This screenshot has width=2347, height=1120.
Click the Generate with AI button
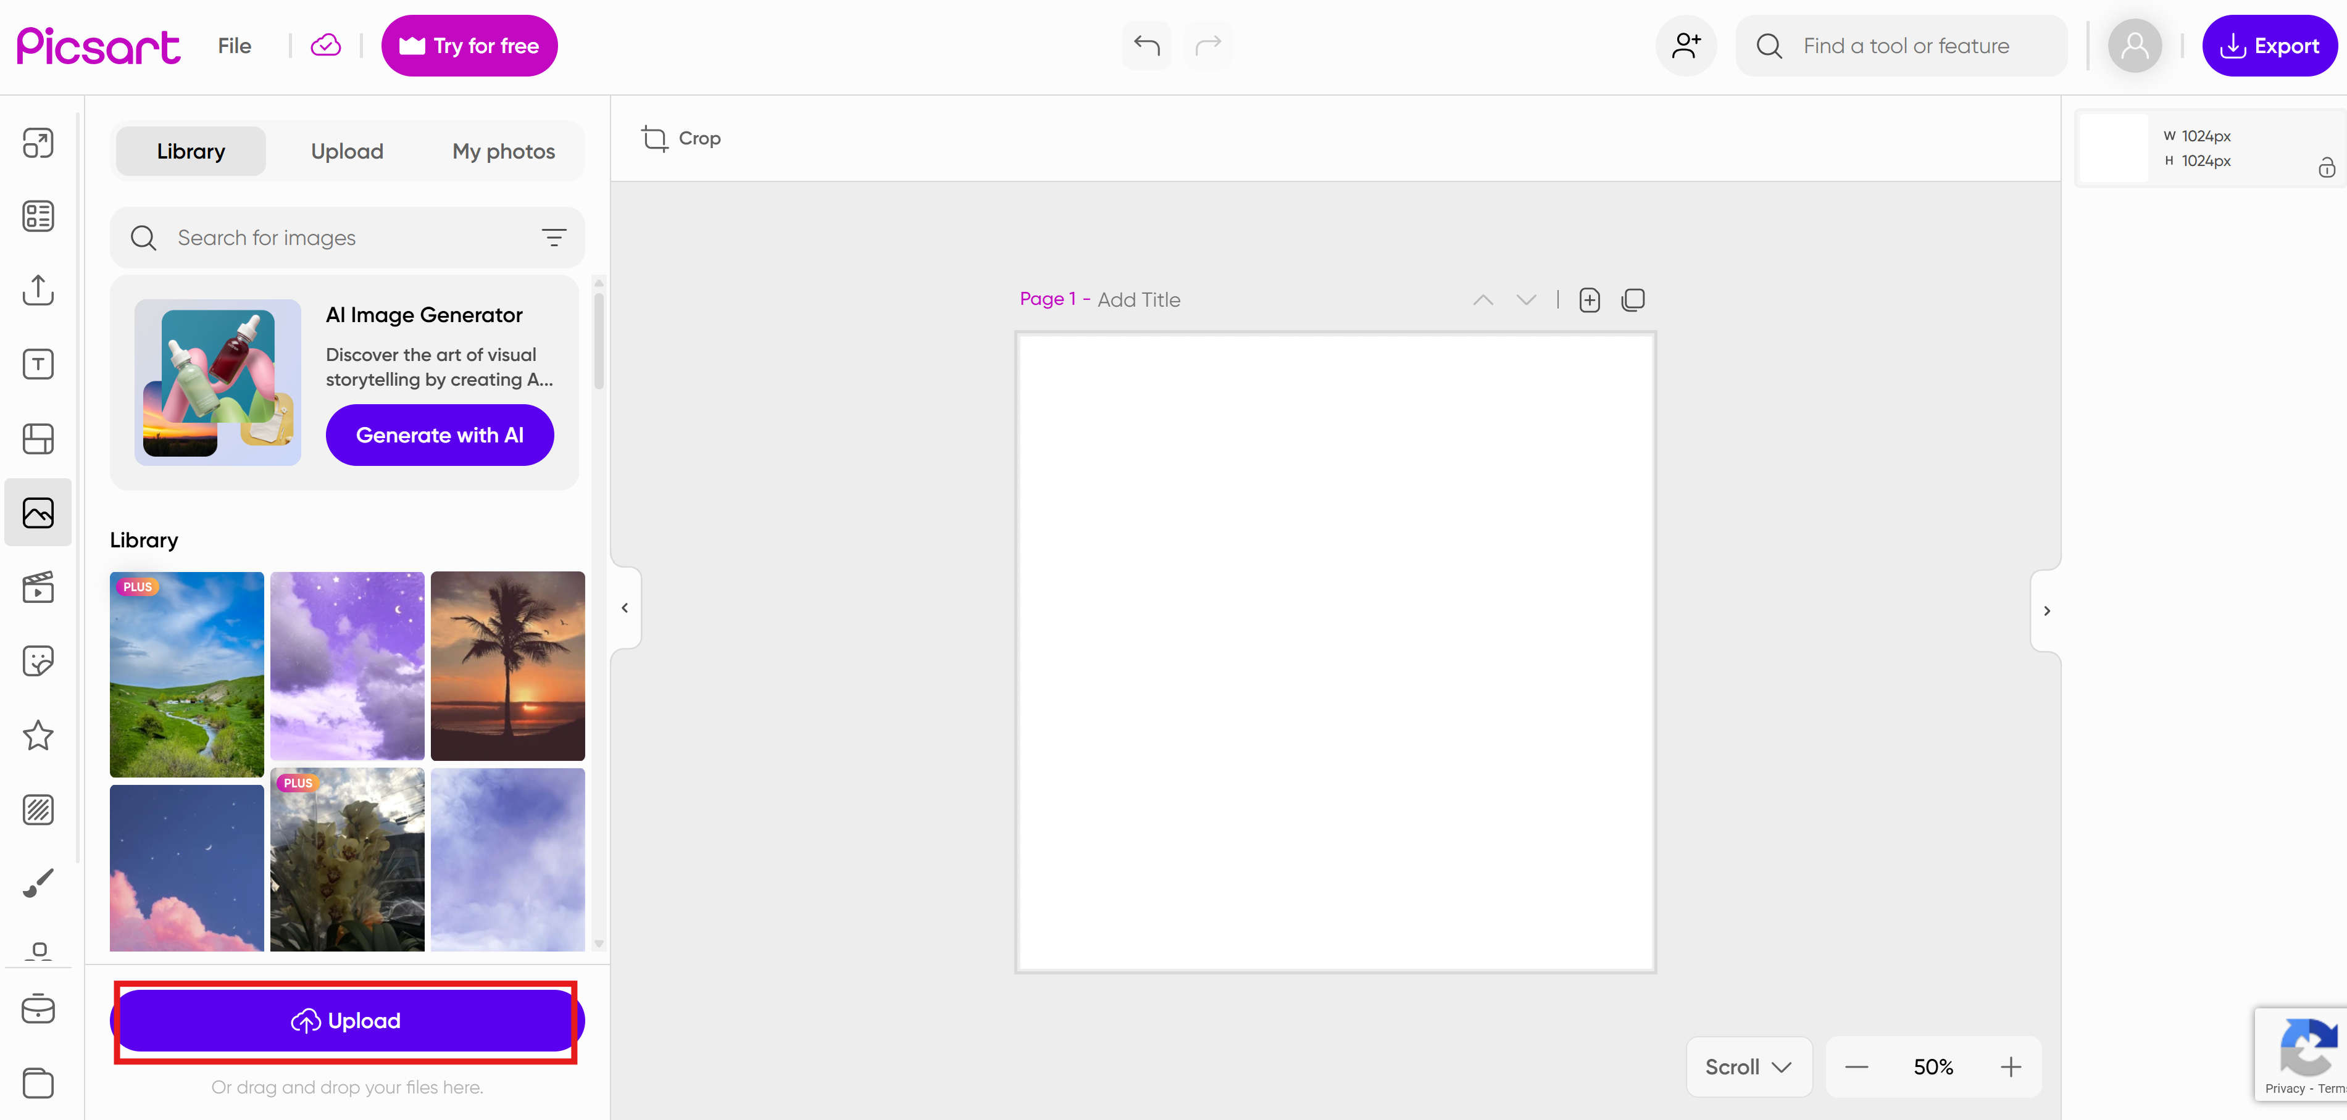[439, 435]
